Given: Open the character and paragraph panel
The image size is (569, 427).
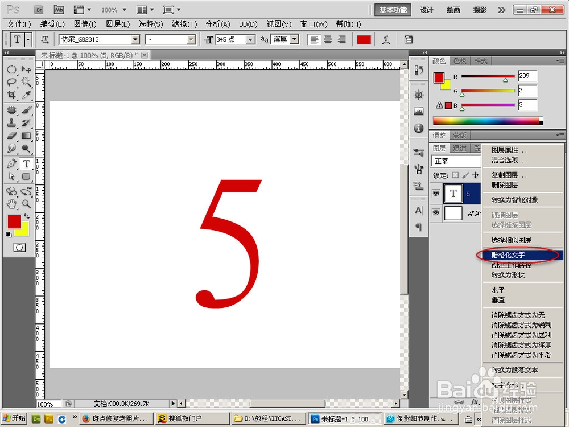Looking at the screenshot, I should tap(408, 40).
